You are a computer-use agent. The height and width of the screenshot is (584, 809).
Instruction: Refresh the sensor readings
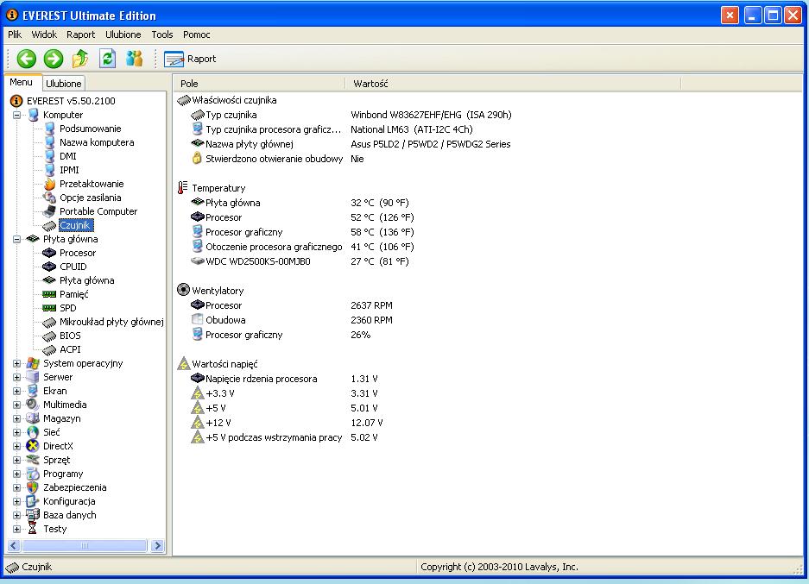click(x=107, y=59)
